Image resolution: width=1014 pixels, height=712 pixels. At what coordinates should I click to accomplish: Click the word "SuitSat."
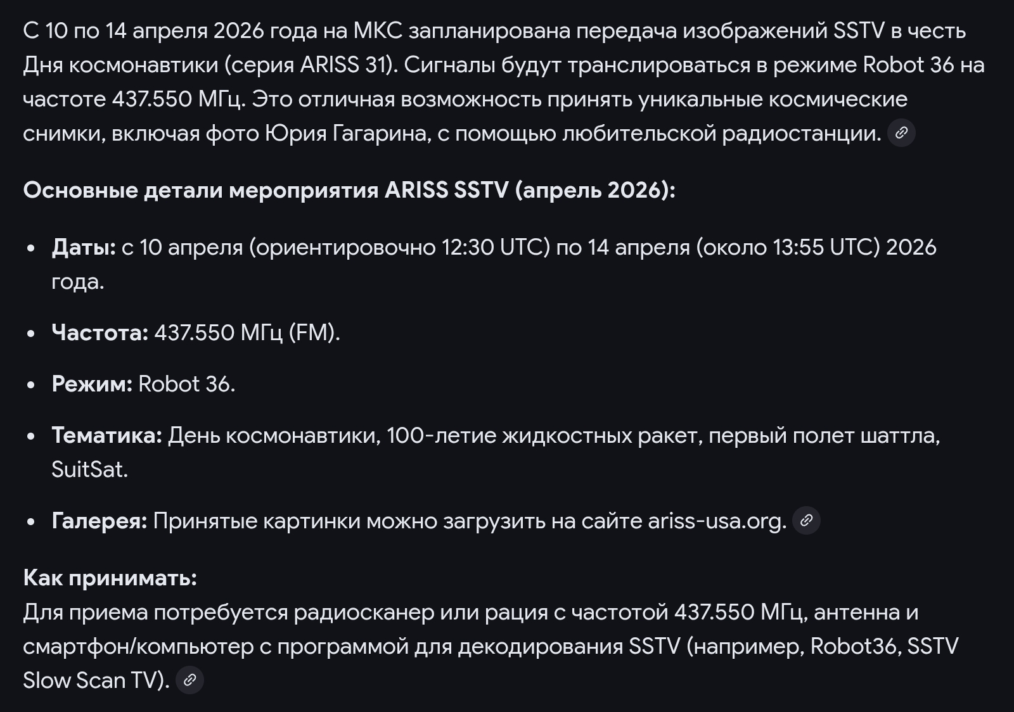pos(89,469)
